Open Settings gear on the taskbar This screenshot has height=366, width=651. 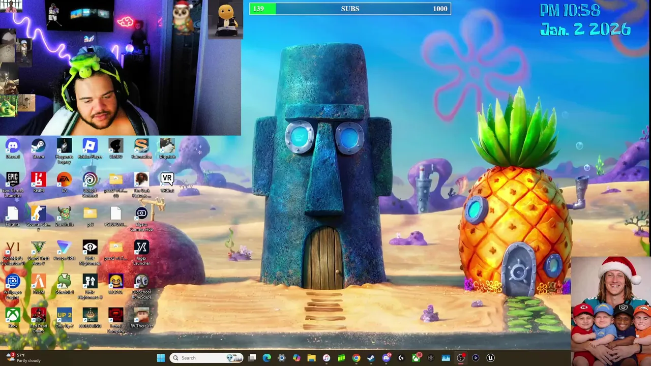pos(282,358)
